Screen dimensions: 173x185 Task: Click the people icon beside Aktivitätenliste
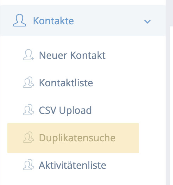(28, 165)
